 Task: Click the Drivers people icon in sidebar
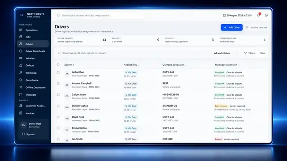coord(21,44)
